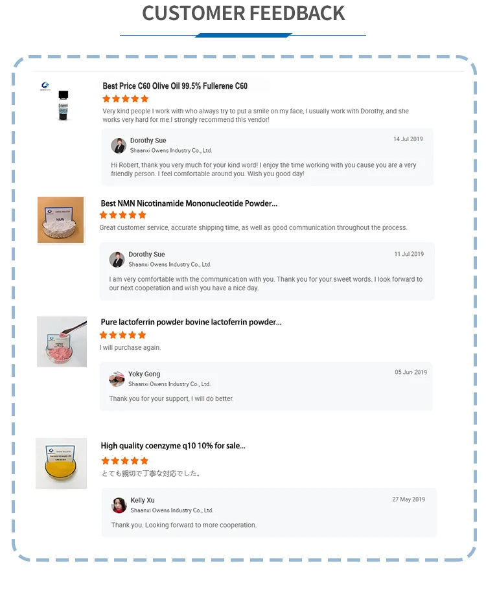Click Yoky Gong's profile avatar
Image resolution: width=486 pixels, height=594 pixels.
tap(117, 379)
